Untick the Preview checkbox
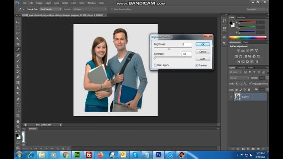The width and height of the screenshot is (283, 159). pyautogui.click(x=197, y=65)
